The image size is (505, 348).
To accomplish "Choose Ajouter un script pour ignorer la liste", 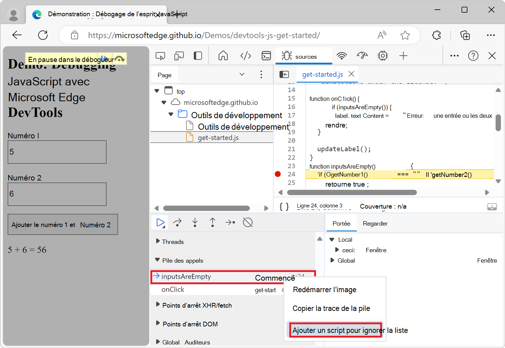I will 335,330.
